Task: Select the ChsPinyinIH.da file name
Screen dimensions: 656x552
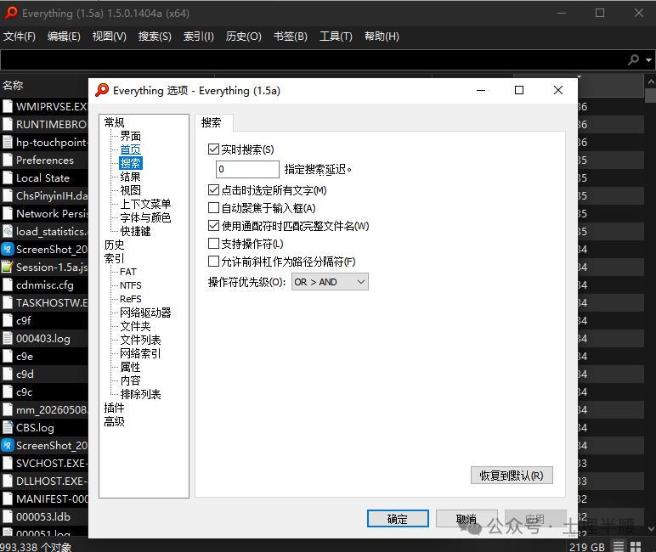Action: pyautogui.click(x=52, y=195)
